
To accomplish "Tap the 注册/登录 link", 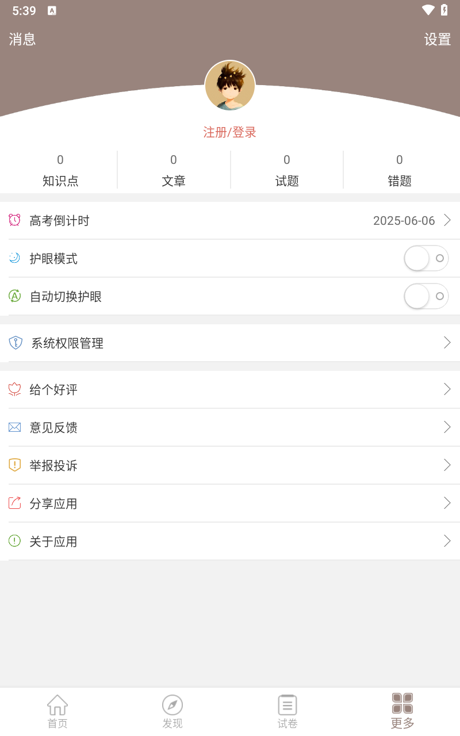I will point(230,132).
